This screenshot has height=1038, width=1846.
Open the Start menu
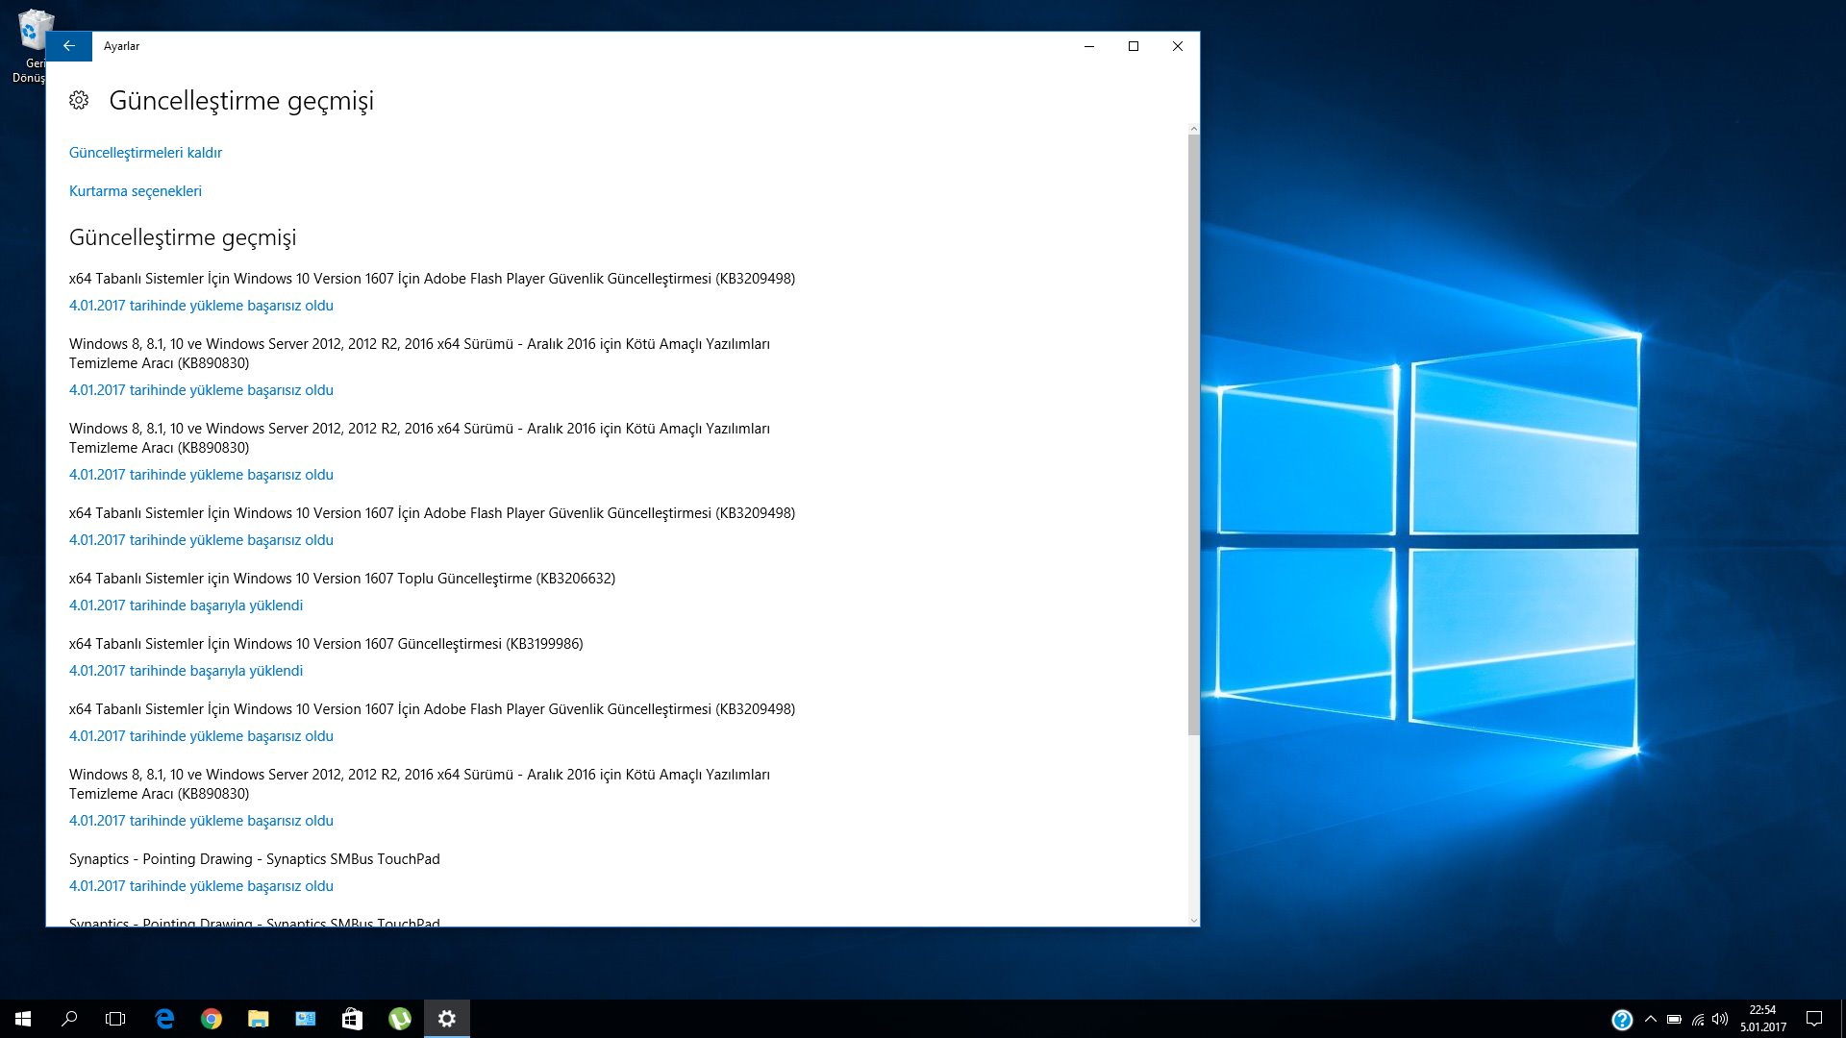[23, 1019]
